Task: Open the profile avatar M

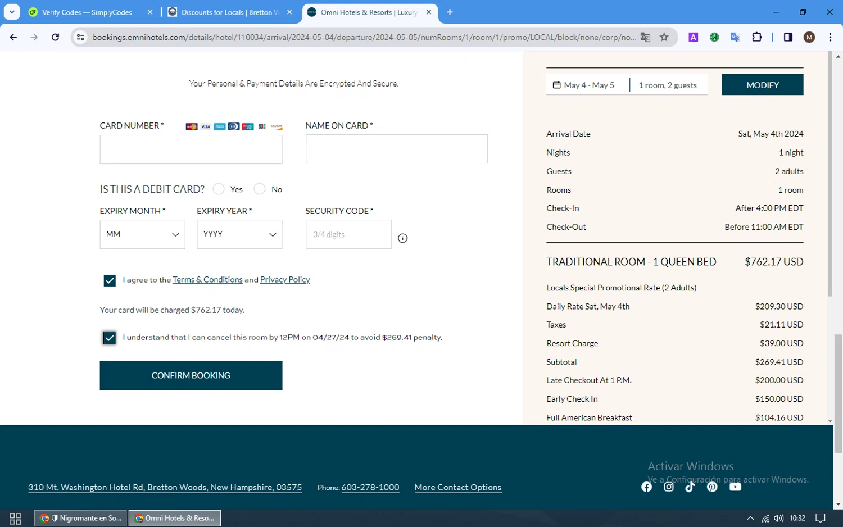Action: pyautogui.click(x=809, y=37)
